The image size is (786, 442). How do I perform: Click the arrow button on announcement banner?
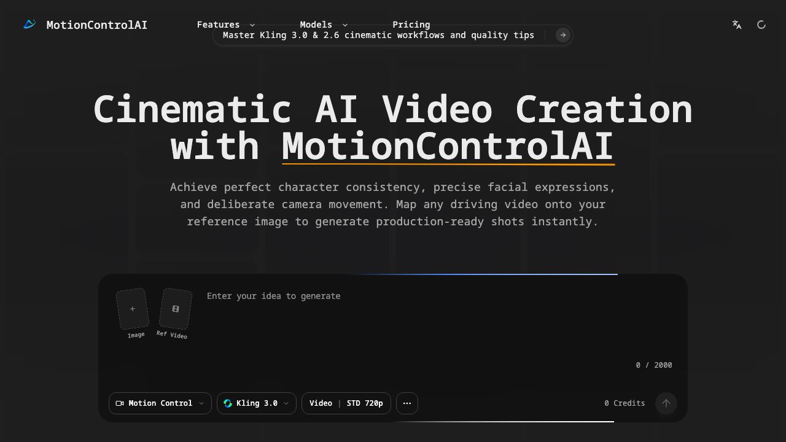pos(562,35)
